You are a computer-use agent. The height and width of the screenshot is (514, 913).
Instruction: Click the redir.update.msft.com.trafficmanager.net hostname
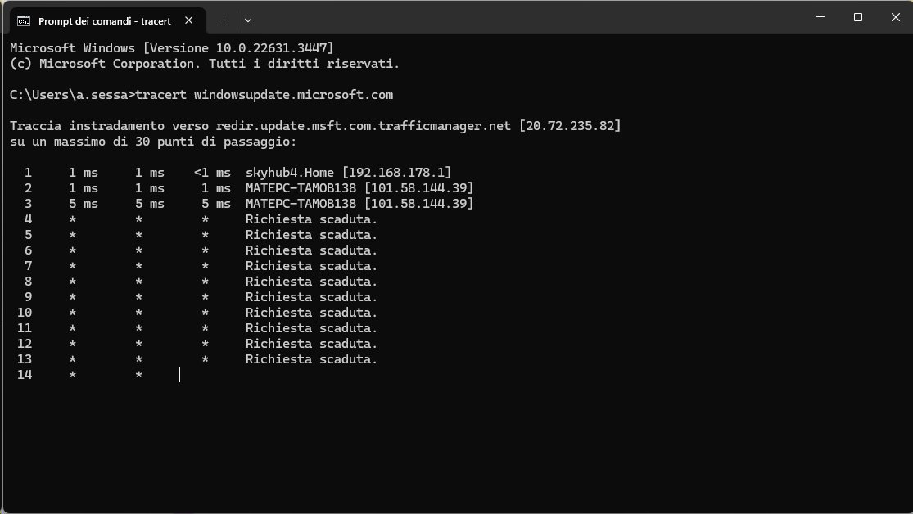coord(364,126)
